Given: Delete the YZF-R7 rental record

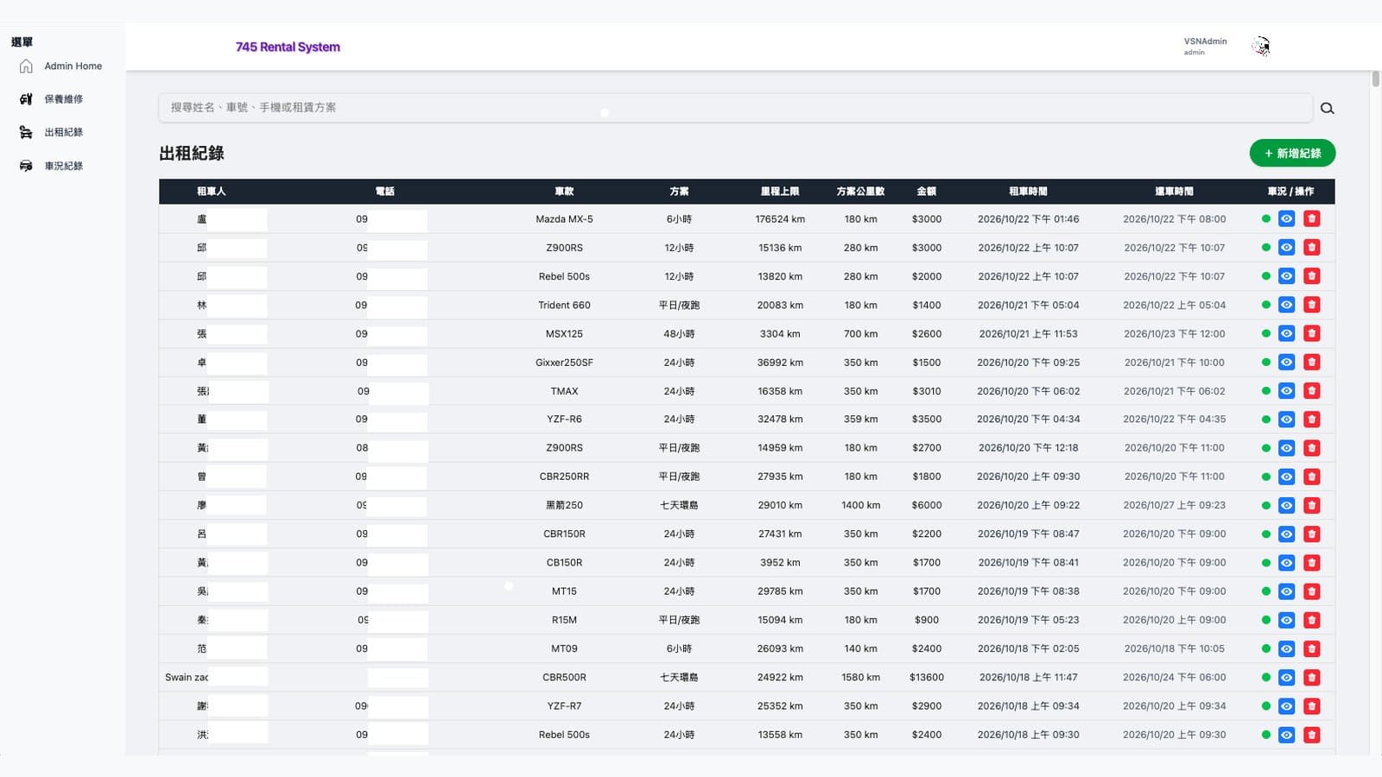Looking at the screenshot, I should coord(1311,706).
